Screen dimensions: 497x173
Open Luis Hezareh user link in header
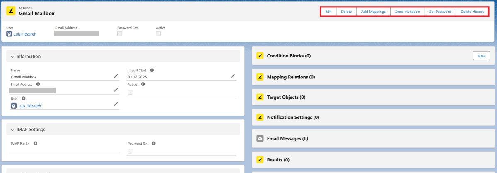(x=25, y=34)
